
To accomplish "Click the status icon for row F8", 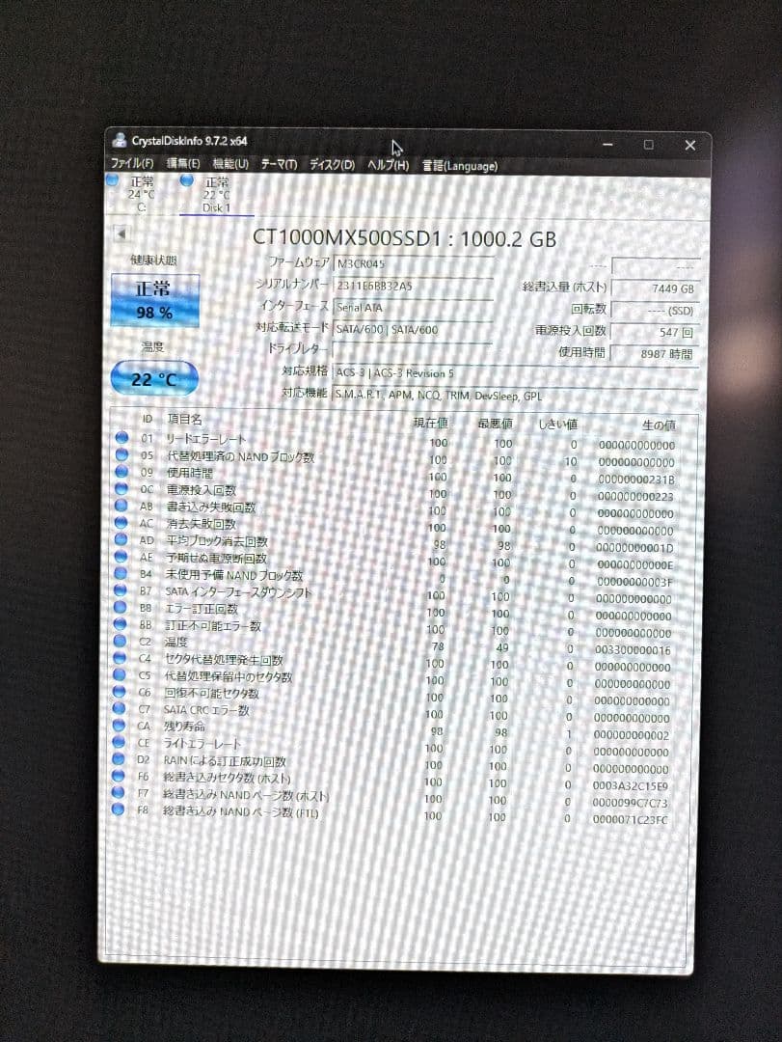I will point(119,809).
